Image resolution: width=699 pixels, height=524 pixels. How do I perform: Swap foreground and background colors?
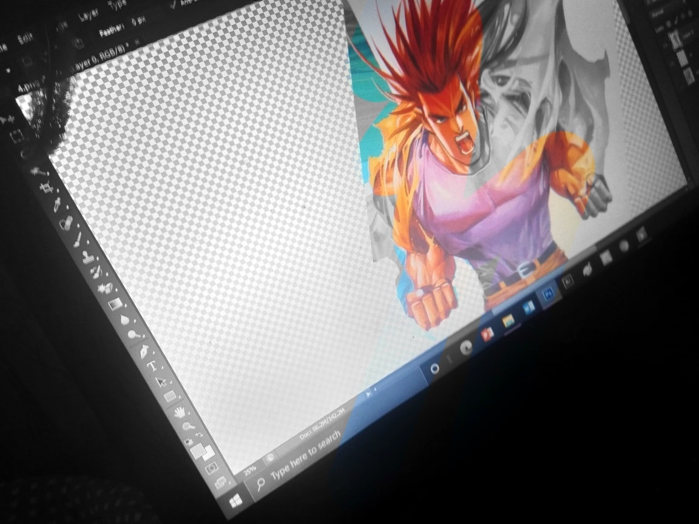click(x=199, y=435)
